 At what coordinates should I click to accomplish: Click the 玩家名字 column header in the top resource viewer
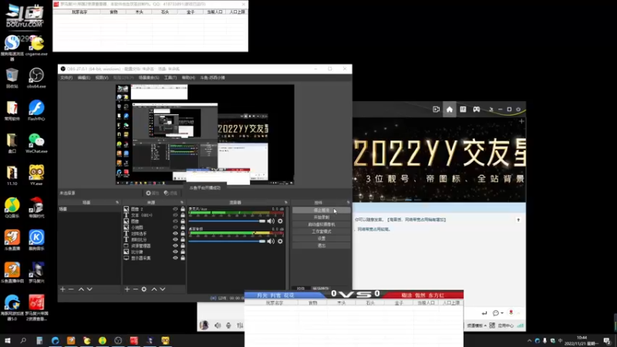click(79, 12)
